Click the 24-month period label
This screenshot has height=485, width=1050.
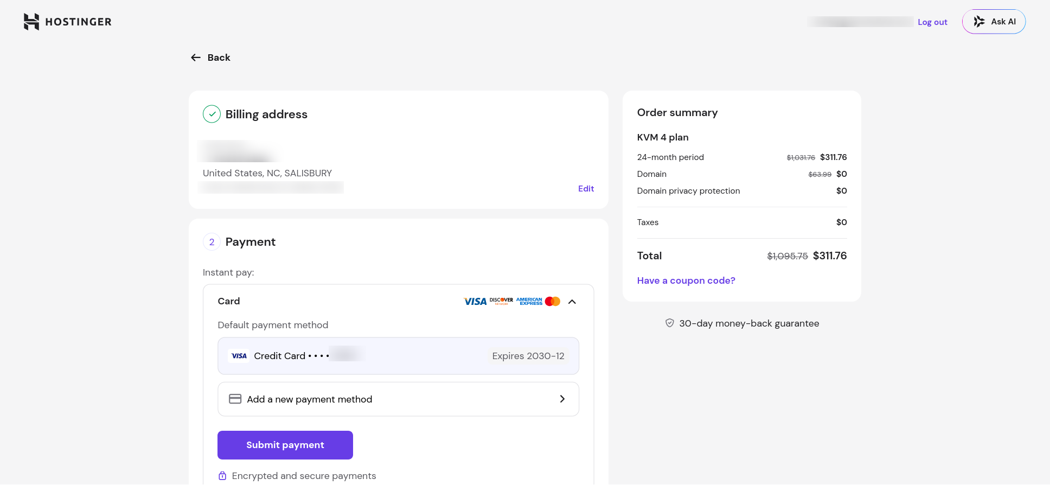click(670, 157)
